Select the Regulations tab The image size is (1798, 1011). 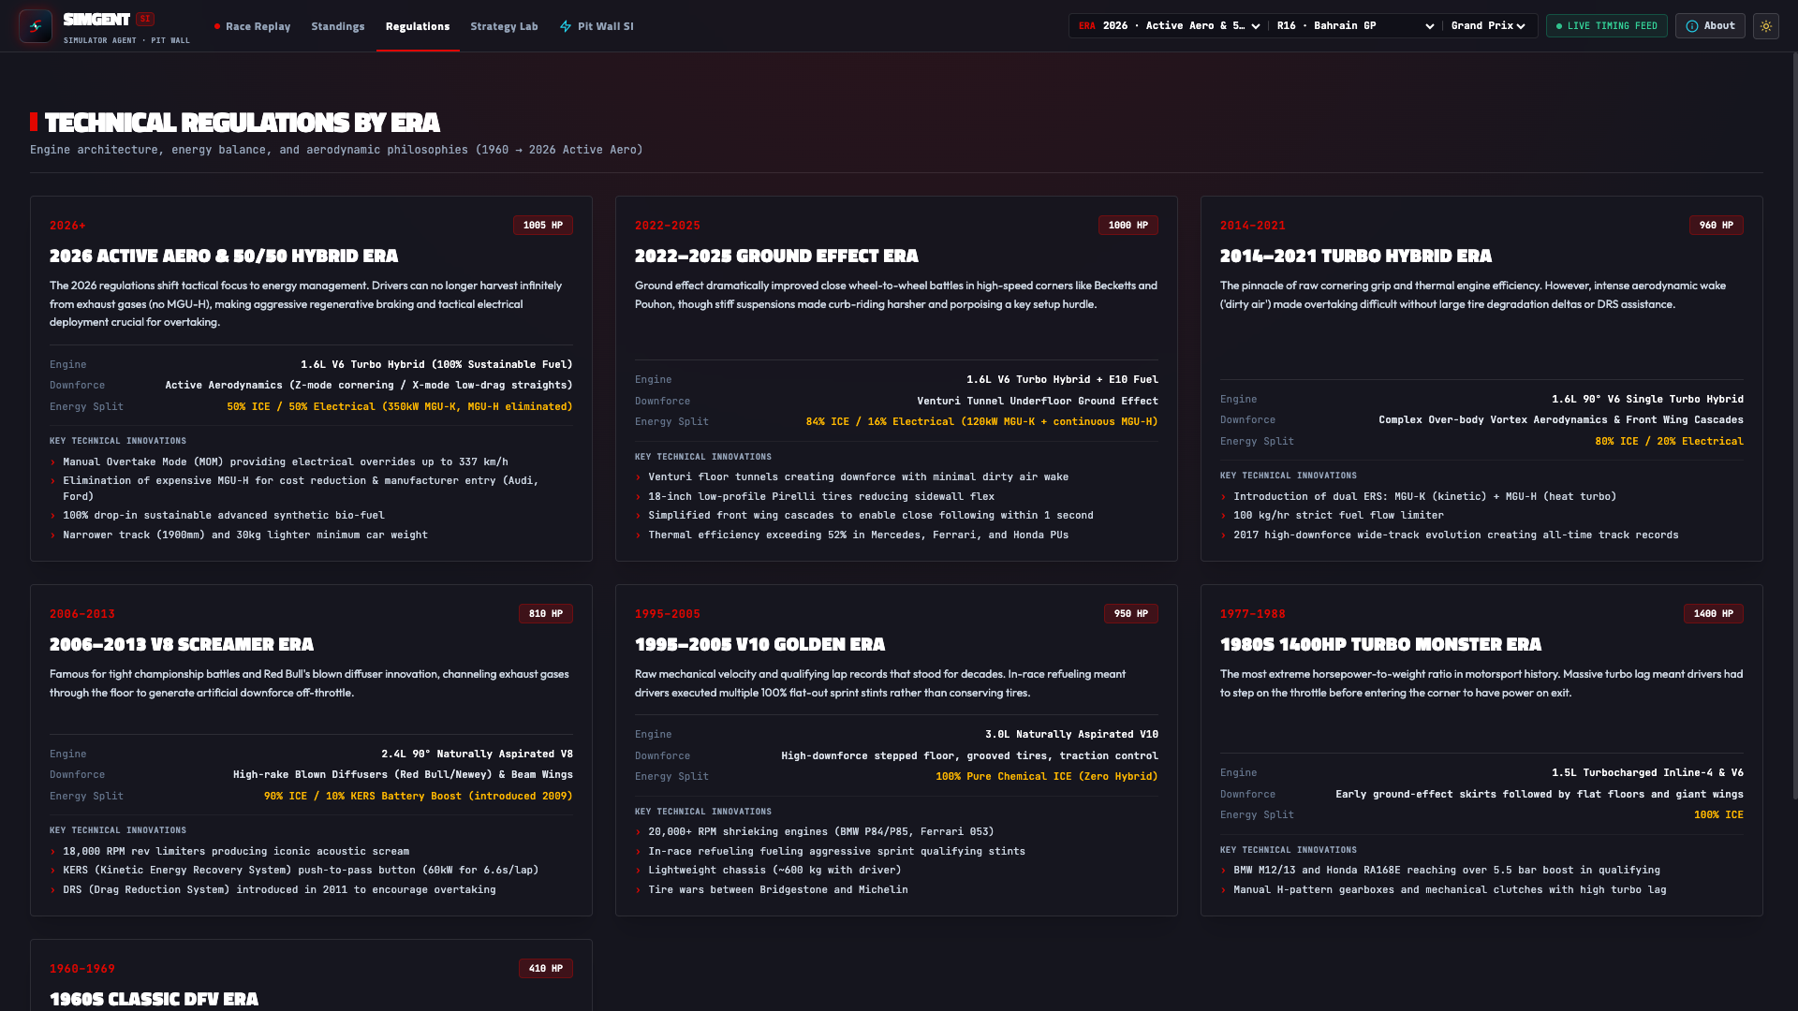pos(418,26)
